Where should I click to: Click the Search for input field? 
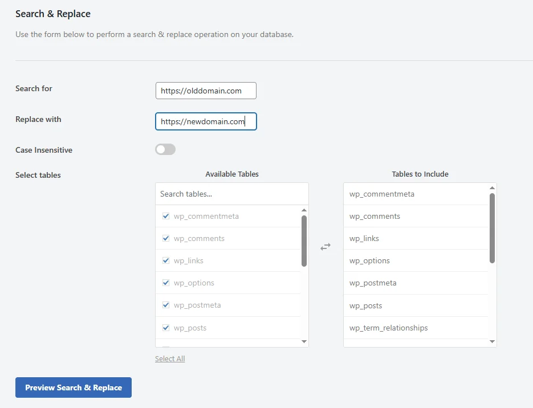(x=205, y=90)
